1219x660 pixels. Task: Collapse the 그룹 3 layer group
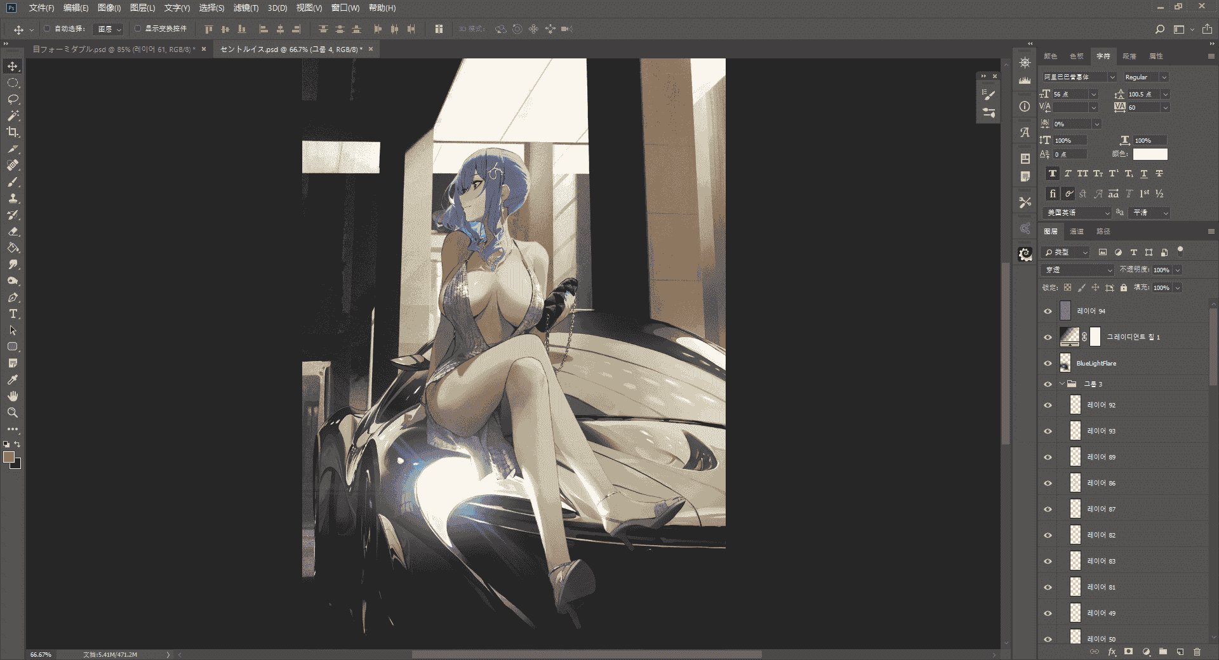coord(1062,383)
